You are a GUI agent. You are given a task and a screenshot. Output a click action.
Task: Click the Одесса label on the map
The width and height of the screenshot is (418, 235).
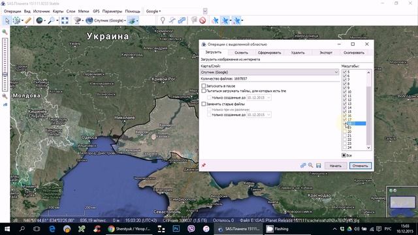pos(89,138)
